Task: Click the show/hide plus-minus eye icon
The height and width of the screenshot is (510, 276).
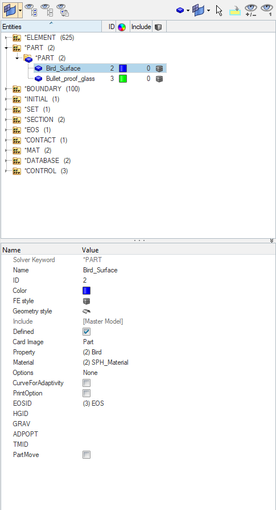Action: [x=250, y=10]
